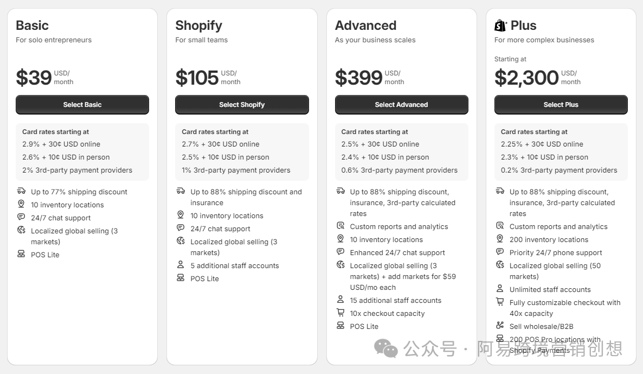Click the $2,300 Plus plan price

click(x=526, y=78)
